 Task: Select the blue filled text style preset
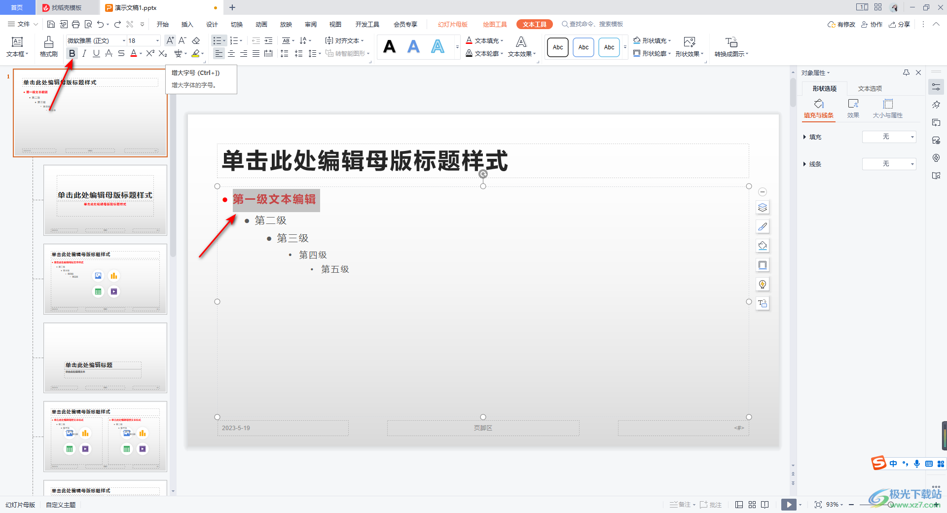(x=414, y=47)
